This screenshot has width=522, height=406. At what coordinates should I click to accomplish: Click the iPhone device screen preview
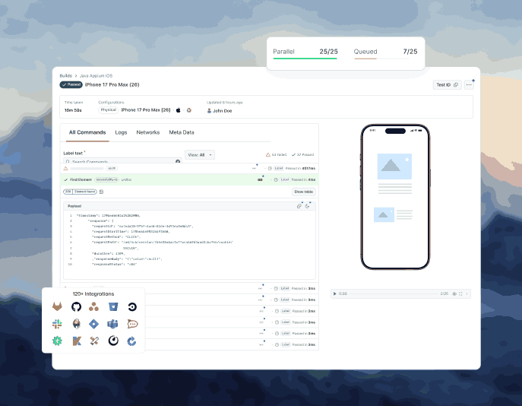click(x=395, y=197)
